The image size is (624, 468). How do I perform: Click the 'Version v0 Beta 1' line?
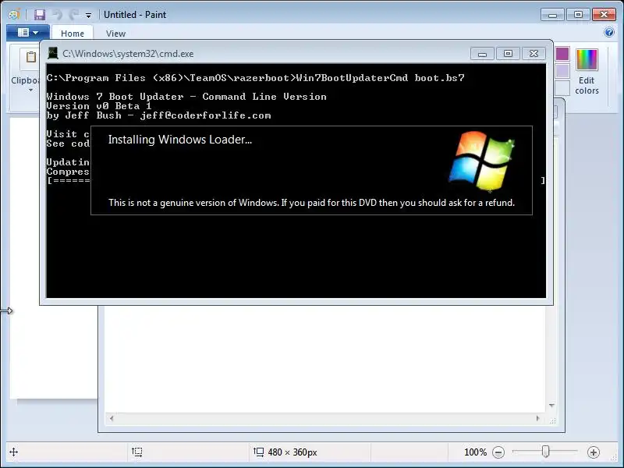[x=99, y=106]
